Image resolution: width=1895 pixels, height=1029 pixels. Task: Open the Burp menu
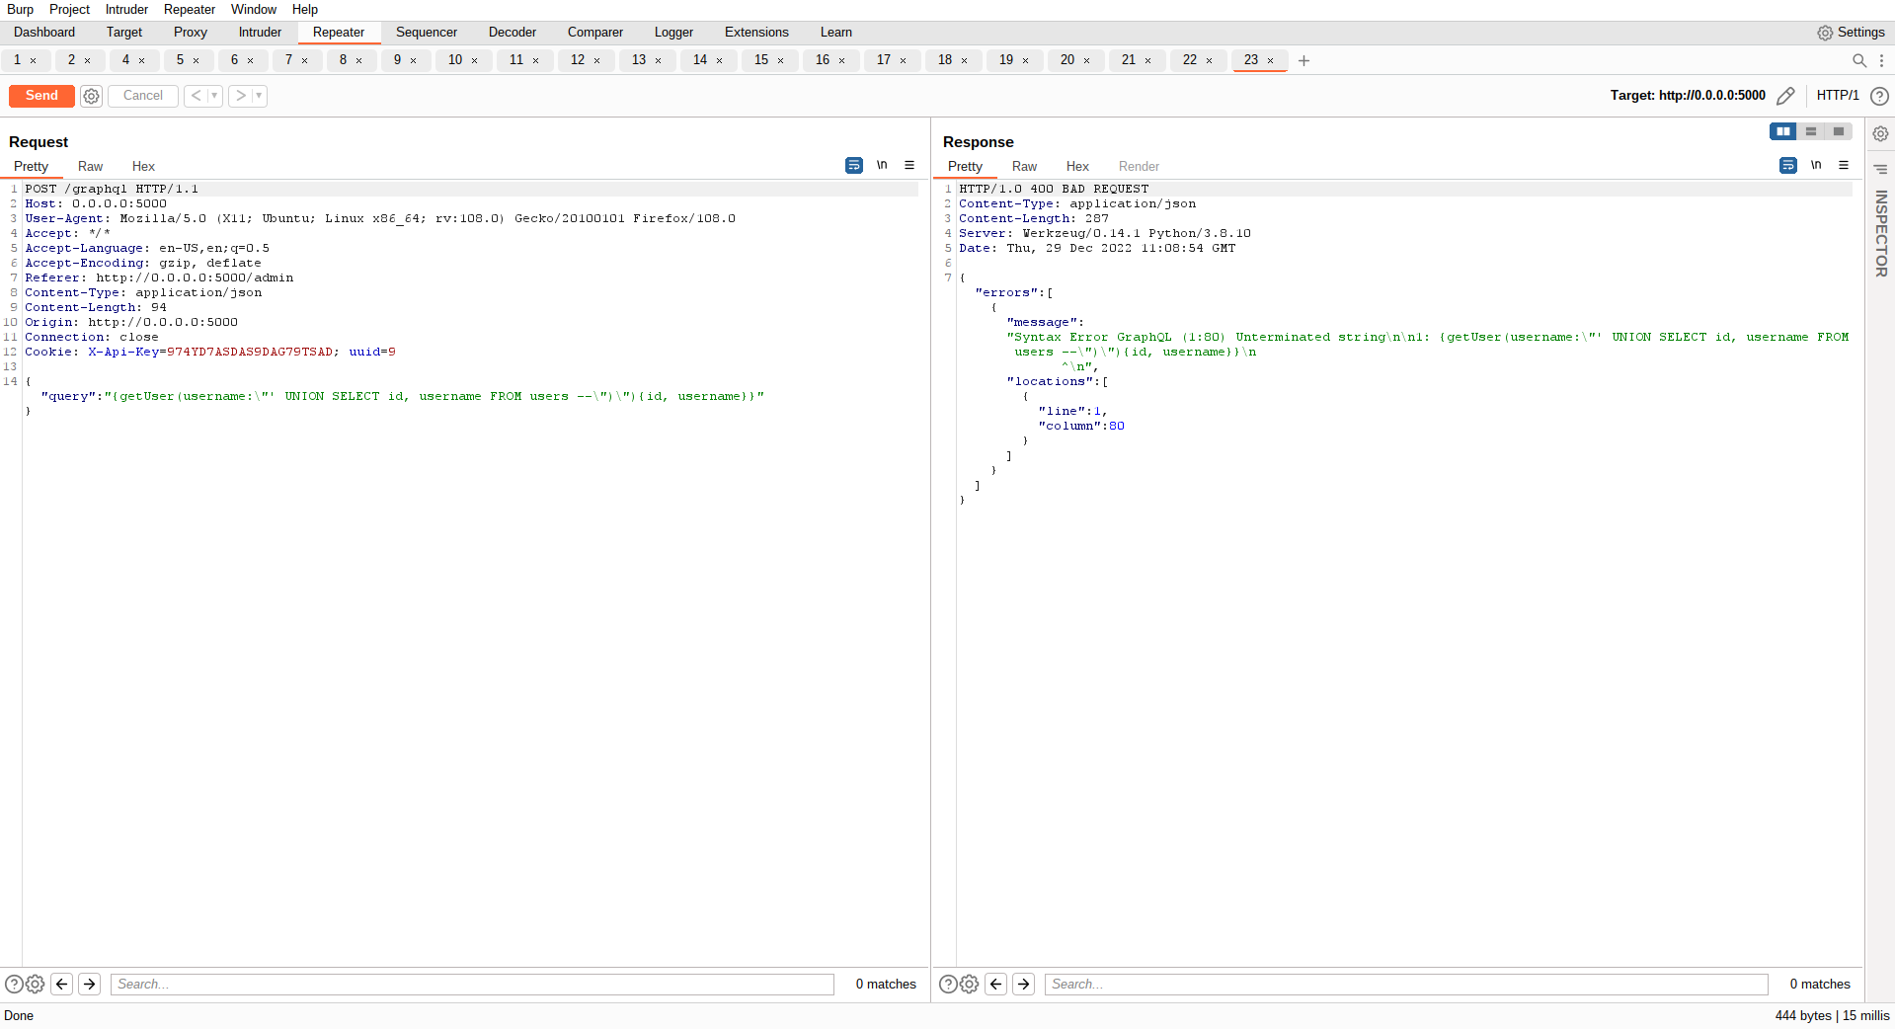tap(21, 9)
